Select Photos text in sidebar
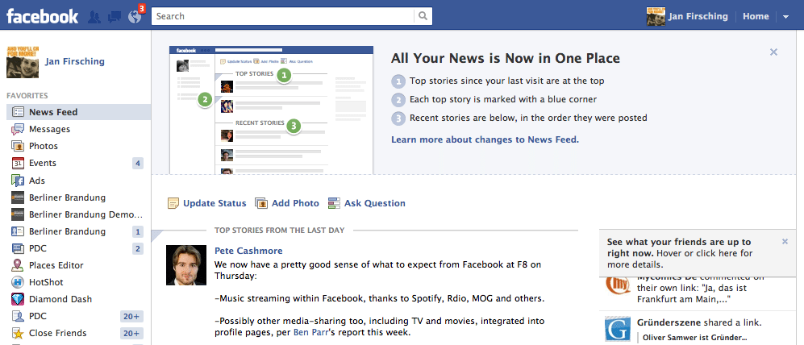Image resolution: width=804 pixels, height=345 pixels. coord(44,146)
